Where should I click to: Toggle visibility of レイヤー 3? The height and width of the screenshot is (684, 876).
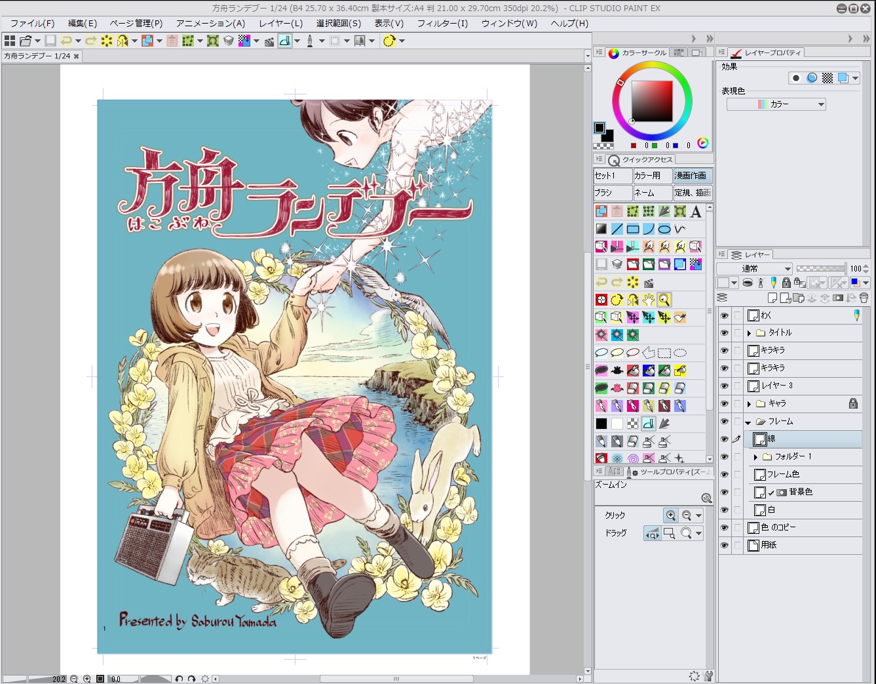pyautogui.click(x=725, y=386)
